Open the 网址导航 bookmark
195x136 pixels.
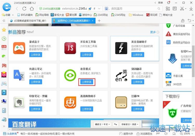pos(42,15)
